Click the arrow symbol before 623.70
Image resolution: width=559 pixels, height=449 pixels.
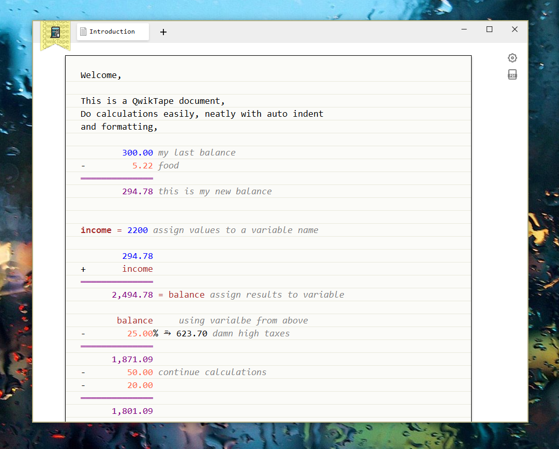[x=167, y=333]
